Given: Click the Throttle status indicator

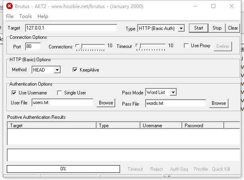Looking at the screenshot, I should 201,169.
